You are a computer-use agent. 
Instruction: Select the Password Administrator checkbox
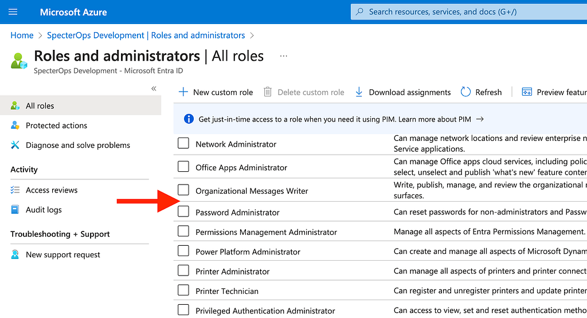pos(183,212)
